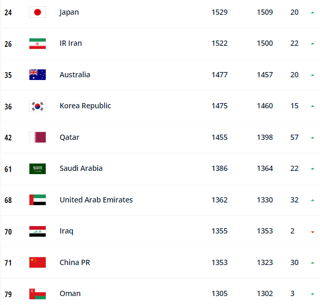Click the Oman flag icon

(x=37, y=294)
